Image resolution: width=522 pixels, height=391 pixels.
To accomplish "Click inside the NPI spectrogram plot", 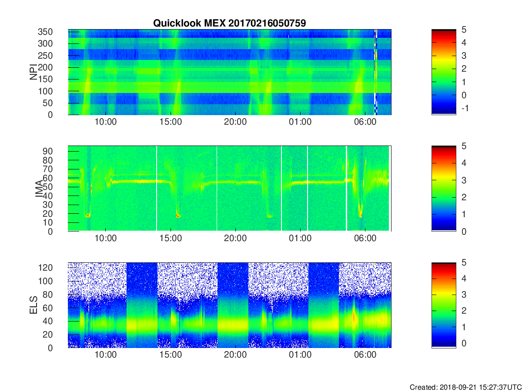I will 230,72.
